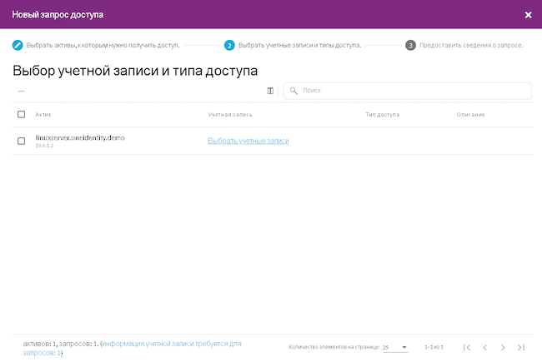Focus the Поиск search field
The height and width of the screenshot is (362, 542).
pos(407,91)
